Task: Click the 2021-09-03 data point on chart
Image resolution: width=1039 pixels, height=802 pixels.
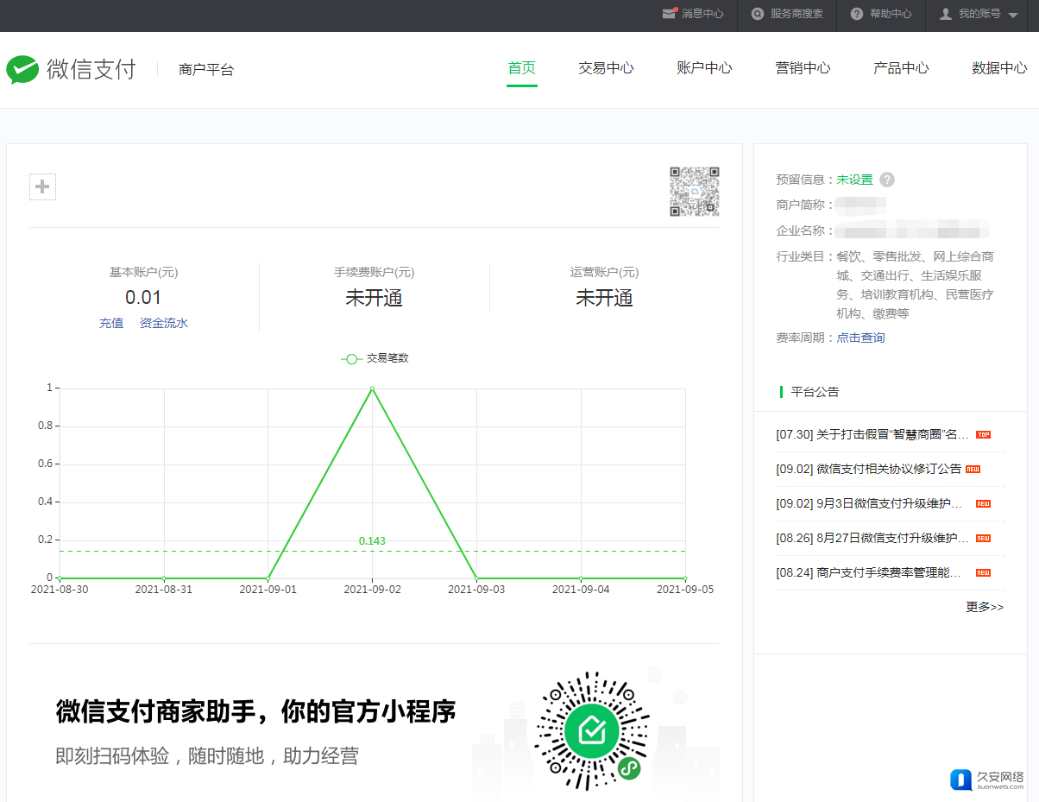Action: [476, 578]
